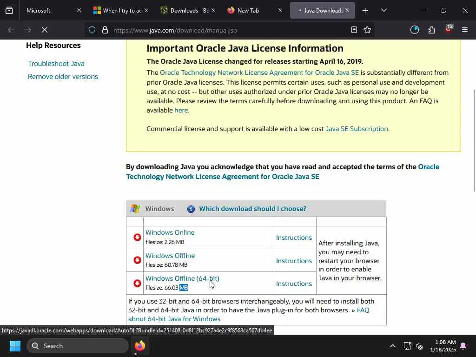Click red download arrow for 64-bit offline
Viewport: 476px width, 357px height.
tap(137, 283)
